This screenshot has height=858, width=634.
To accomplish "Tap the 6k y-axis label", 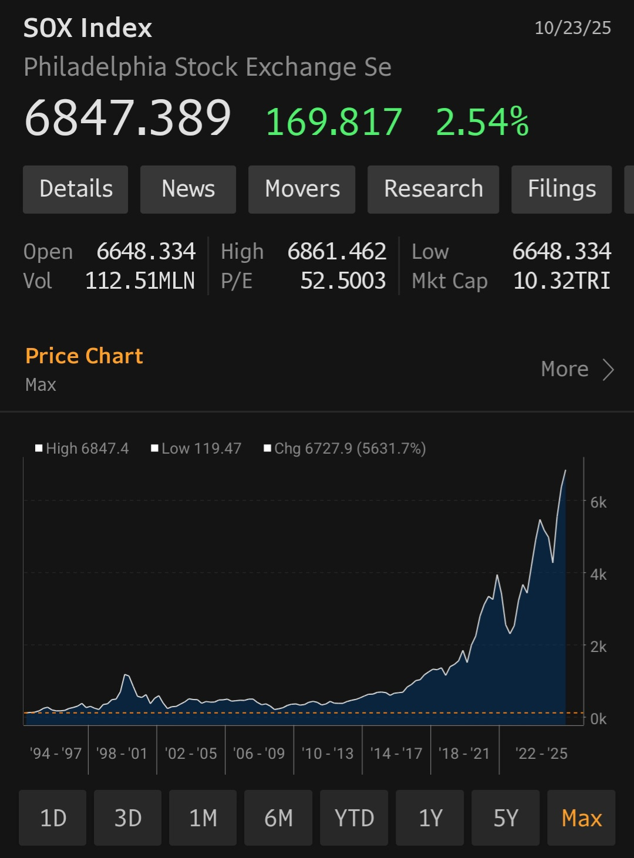I will [598, 502].
